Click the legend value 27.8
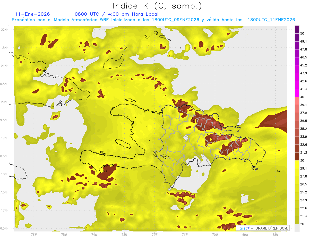The width and height of the screenshot is (309, 238). [x=304, y=176]
